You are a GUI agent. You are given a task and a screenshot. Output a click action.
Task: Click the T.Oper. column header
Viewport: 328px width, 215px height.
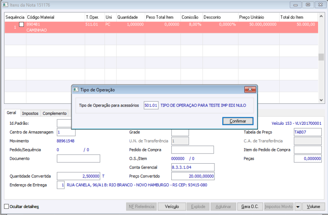point(95,17)
